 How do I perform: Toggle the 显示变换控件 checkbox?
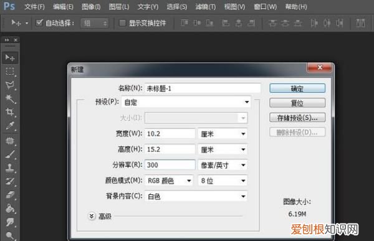(x=122, y=23)
